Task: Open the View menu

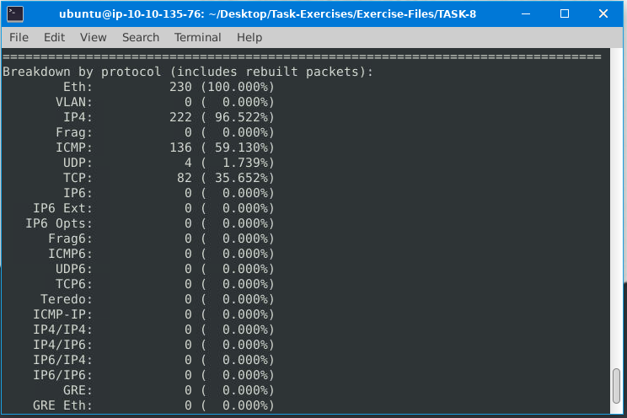Action: pyautogui.click(x=93, y=37)
